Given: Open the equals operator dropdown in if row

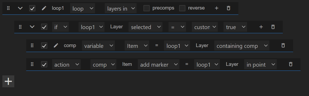Looking at the screenshot, I should click(177, 27).
